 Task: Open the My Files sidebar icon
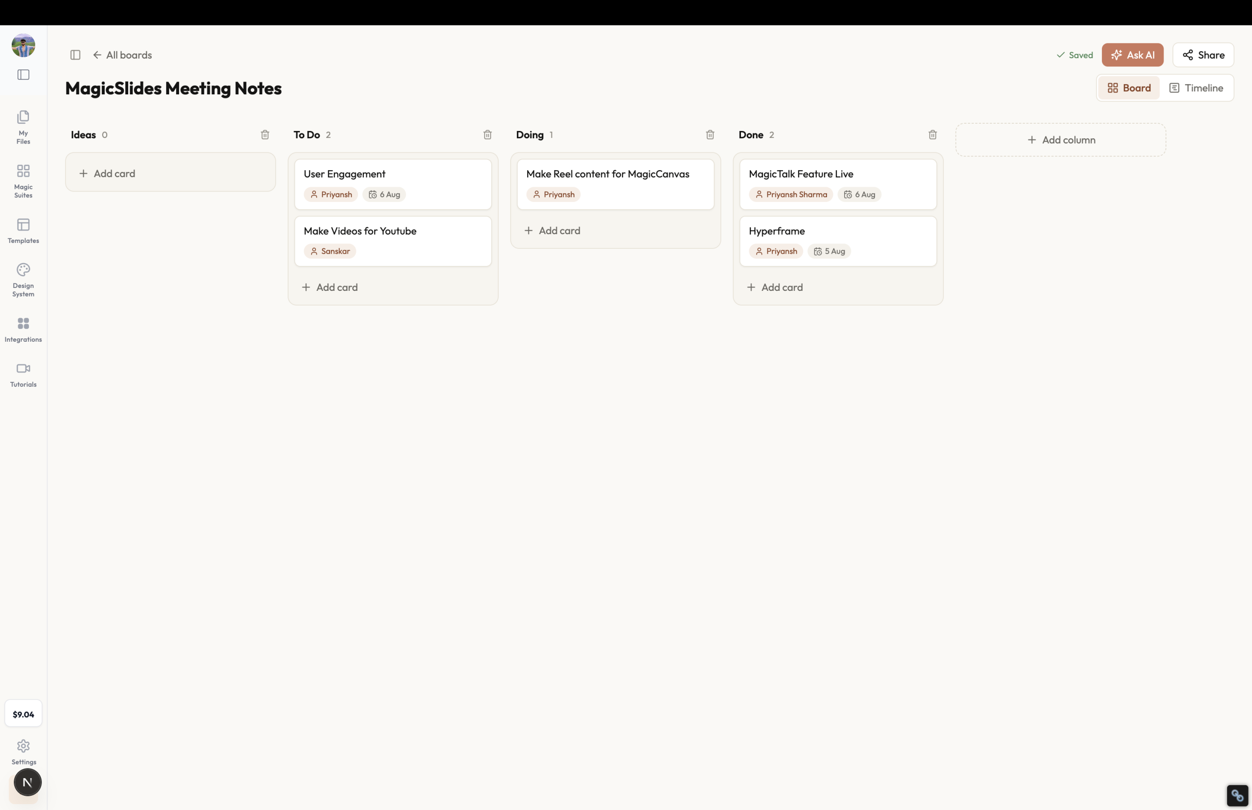point(23,127)
